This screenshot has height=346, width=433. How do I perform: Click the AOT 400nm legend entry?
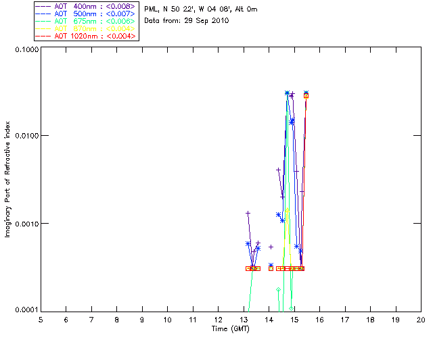85,6
